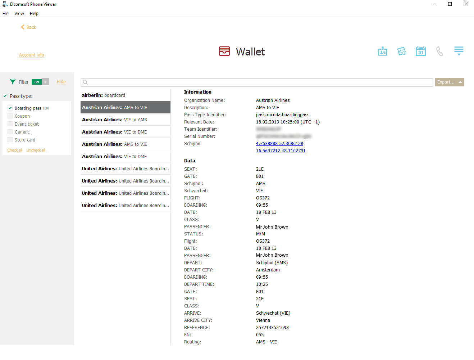Click the green filter funnel icon
Screen dimensions: 474x360
pos(13,82)
